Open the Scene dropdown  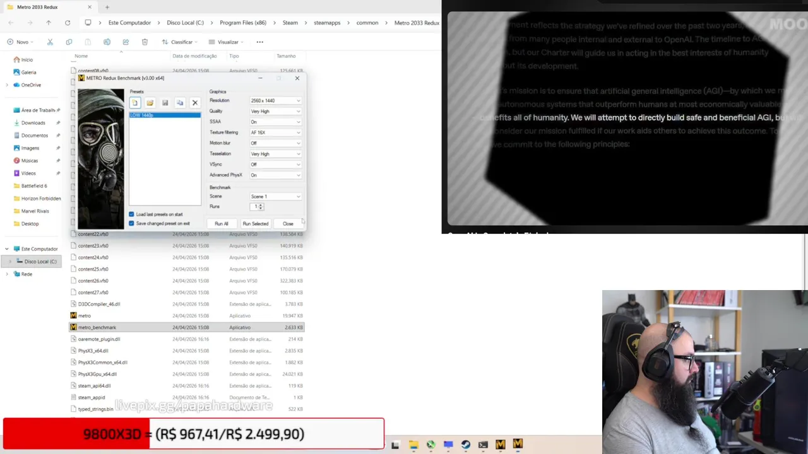[275, 197]
